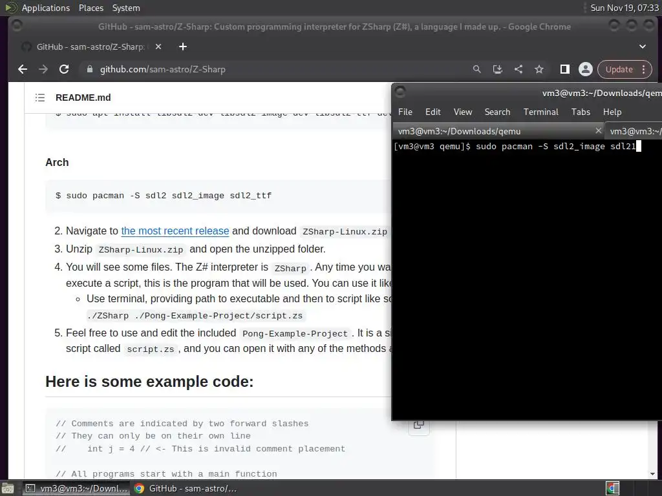This screenshot has width=662, height=496.
Task: Switch to GitHub Chrome window in taskbar
Action: coord(186,488)
